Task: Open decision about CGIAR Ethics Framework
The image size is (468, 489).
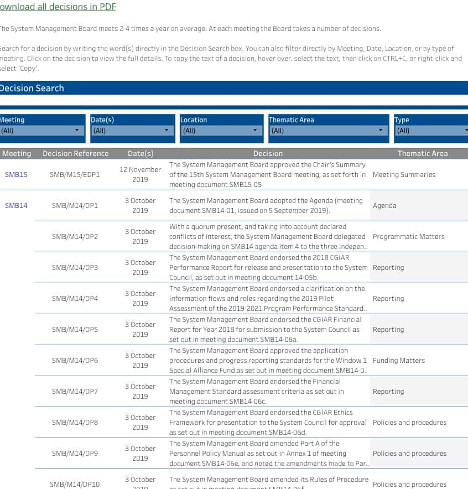Action: coord(268,423)
